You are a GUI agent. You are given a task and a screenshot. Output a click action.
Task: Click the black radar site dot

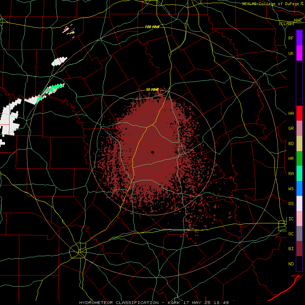(152, 152)
